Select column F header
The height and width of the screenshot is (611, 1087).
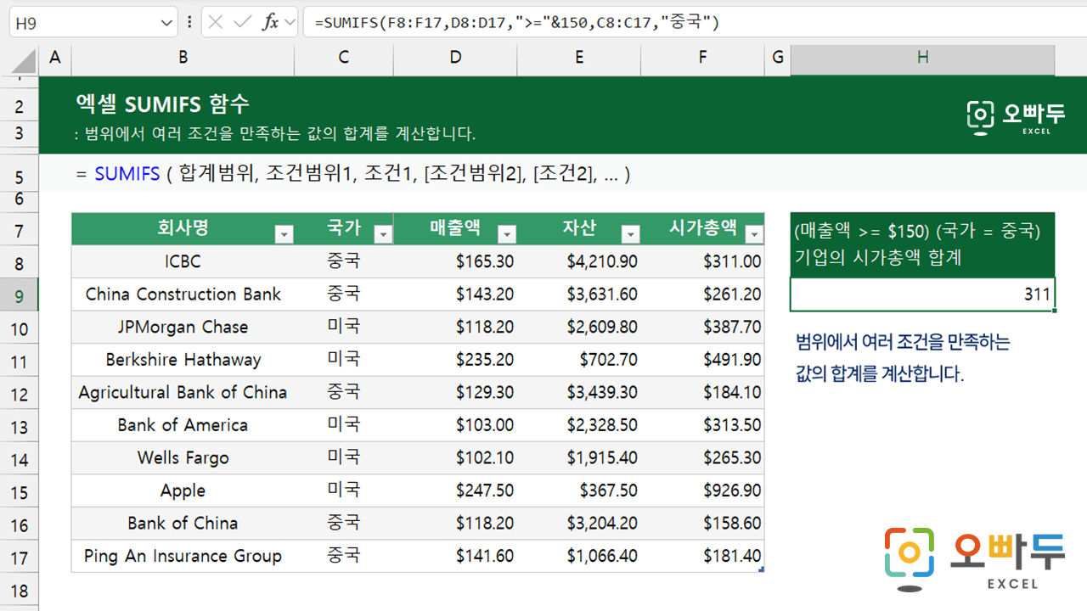point(702,57)
